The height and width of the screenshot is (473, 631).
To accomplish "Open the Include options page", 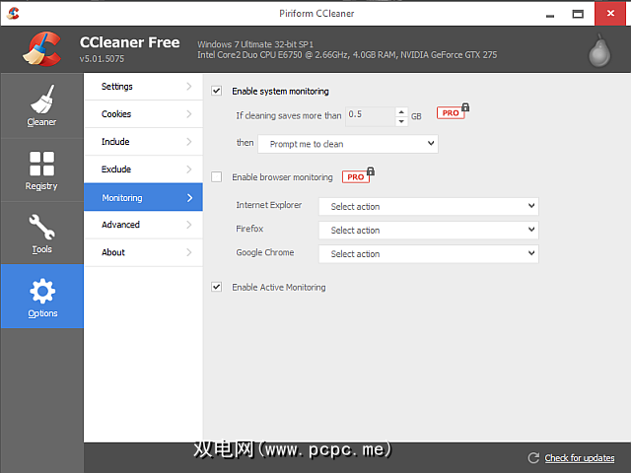I will click(x=143, y=142).
